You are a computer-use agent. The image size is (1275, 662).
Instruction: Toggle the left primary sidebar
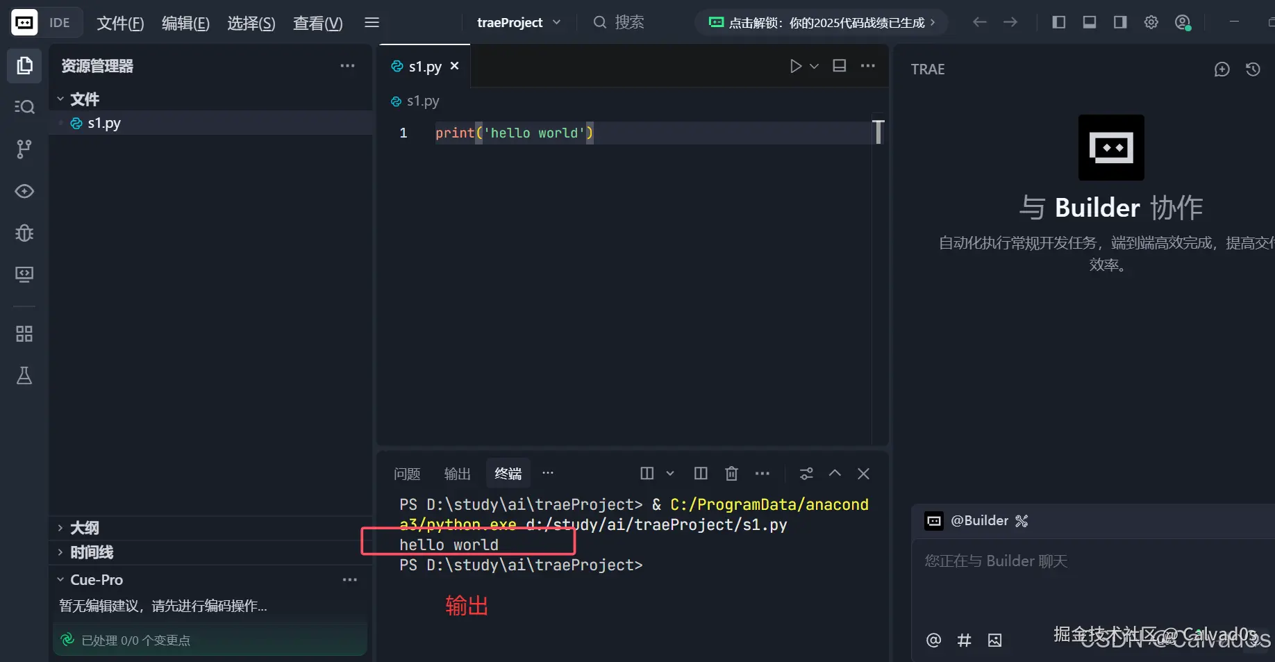[1059, 22]
